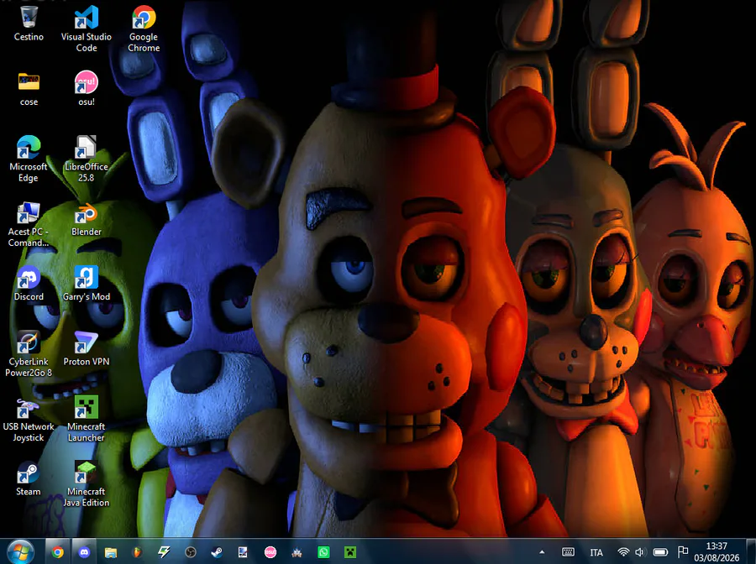Open the Wi-Fi network tray icon

click(623, 552)
